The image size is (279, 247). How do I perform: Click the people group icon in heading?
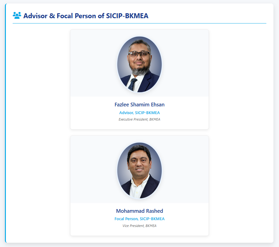pyautogui.click(x=17, y=15)
